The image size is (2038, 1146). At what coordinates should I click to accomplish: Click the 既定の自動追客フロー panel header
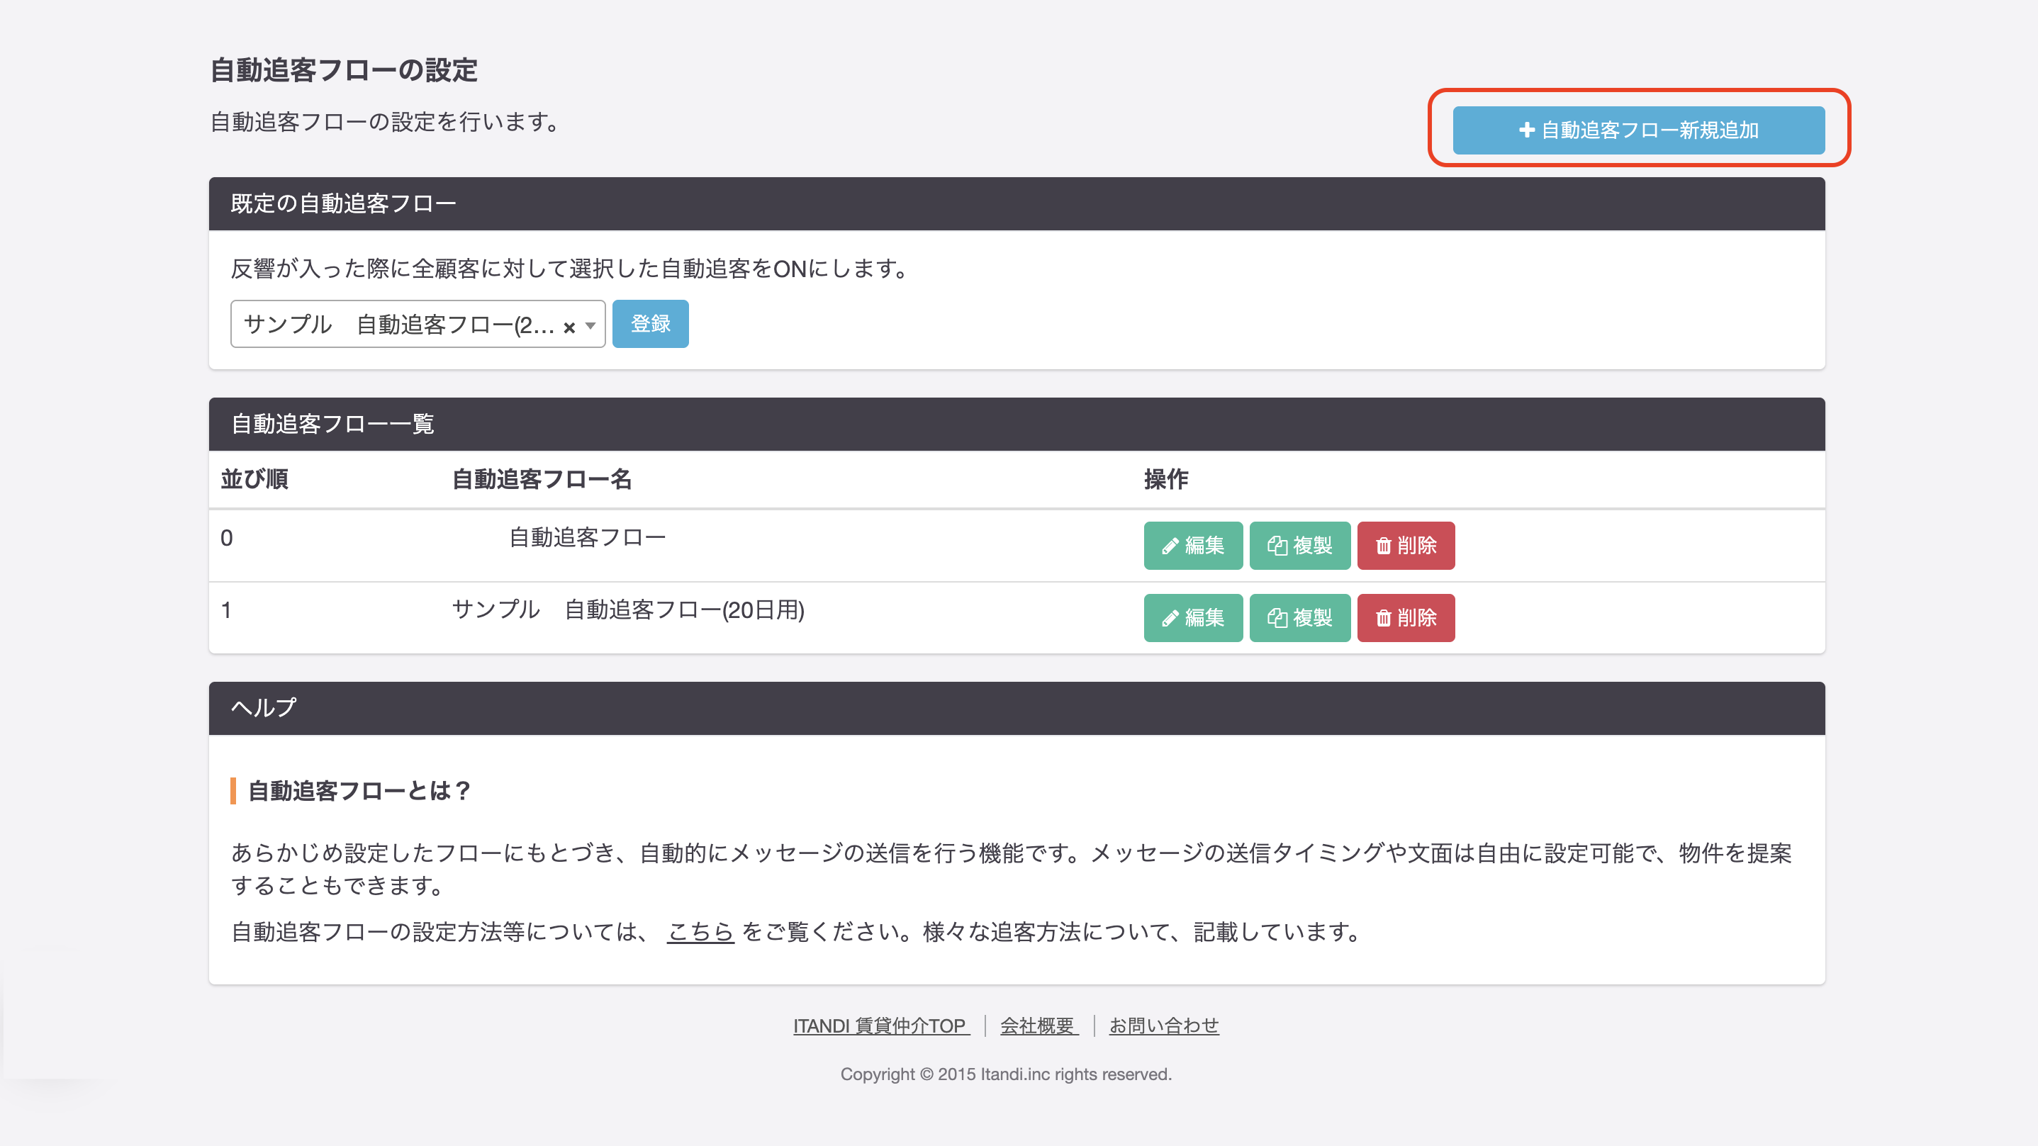click(x=1017, y=204)
